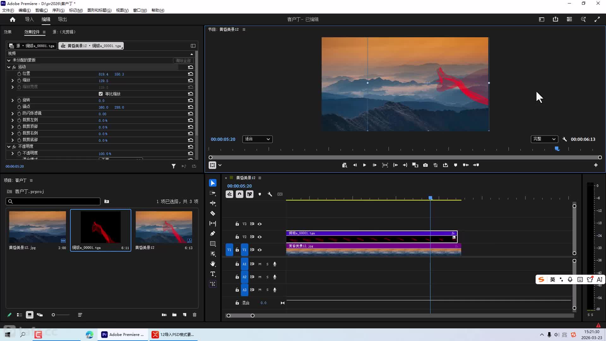Image resolution: width=606 pixels, height=341 pixels.
Task: Toggle V2 track output eye
Action: [x=260, y=237]
